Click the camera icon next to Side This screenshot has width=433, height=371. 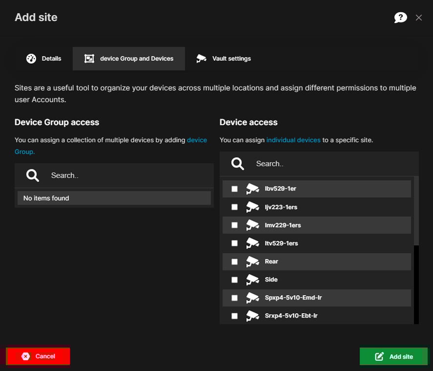(252, 279)
